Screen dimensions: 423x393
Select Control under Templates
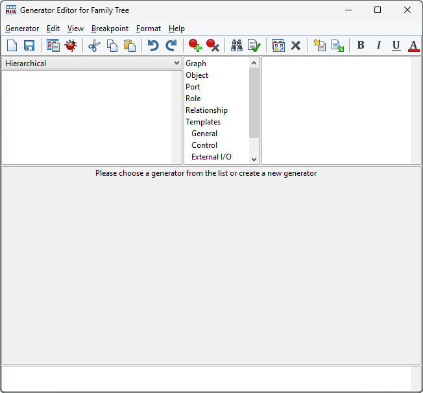[204, 145]
